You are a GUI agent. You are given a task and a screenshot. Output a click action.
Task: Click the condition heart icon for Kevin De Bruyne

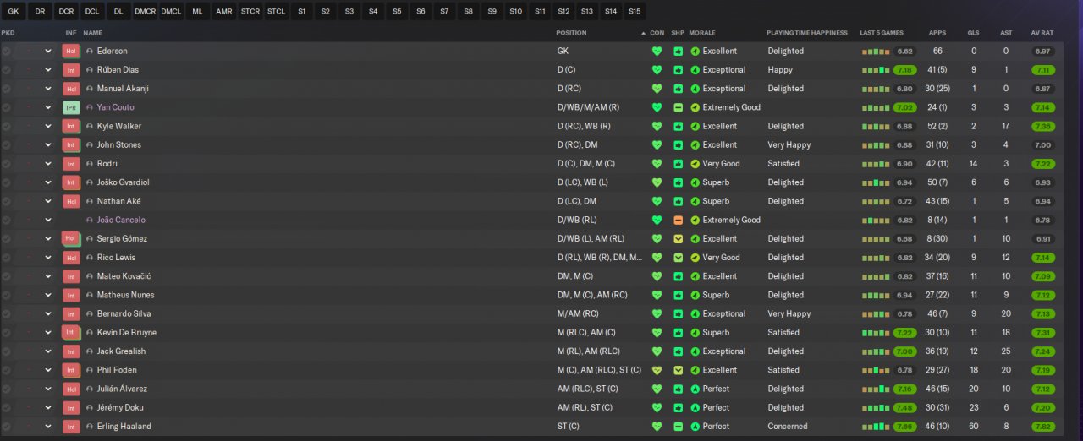pyautogui.click(x=657, y=333)
